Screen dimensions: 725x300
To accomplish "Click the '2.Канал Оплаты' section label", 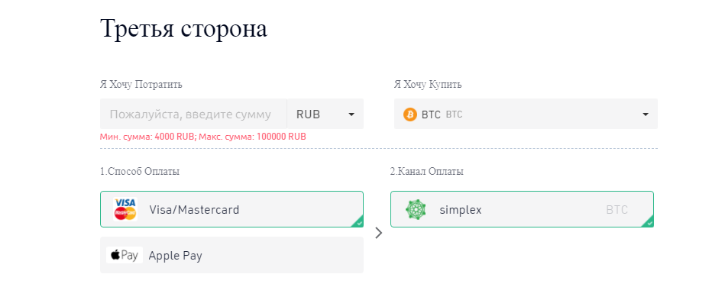I will point(427,172).
